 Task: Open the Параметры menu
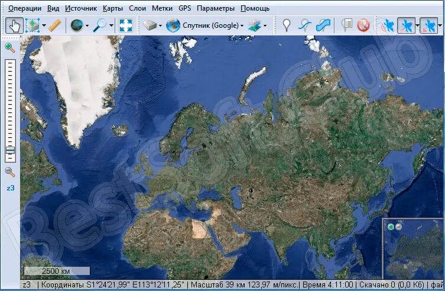(216, 8)
